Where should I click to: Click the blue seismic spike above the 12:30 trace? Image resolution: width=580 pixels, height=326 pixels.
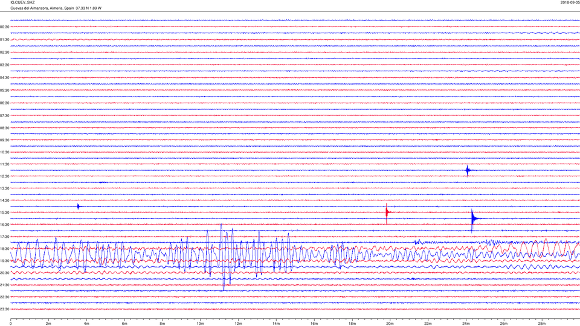click(x=468, y=170)
